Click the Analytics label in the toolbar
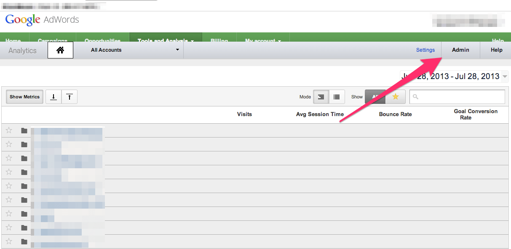This screenshot has height=249, width=511. (x=22, y=50)
